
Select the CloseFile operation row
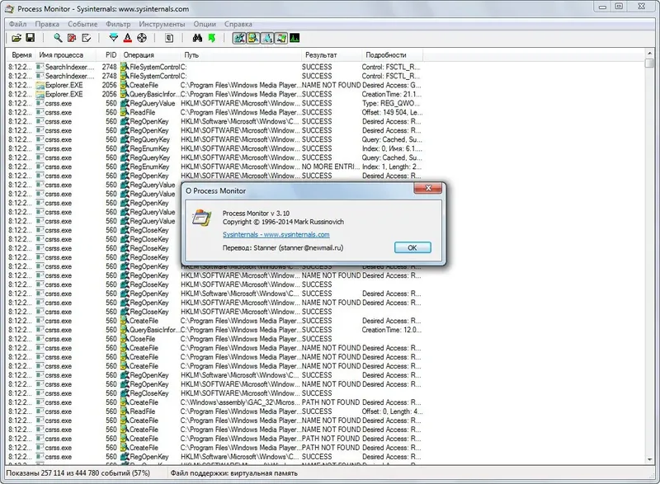point(214,339)
